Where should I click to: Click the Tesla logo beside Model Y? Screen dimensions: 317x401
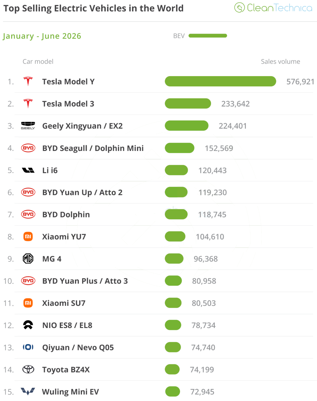(28, 81)
